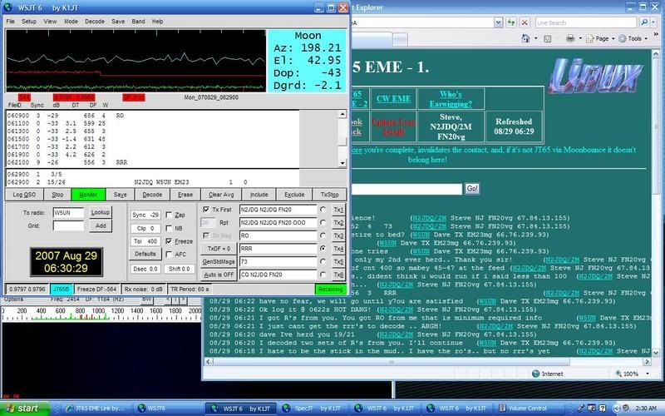
Task: Open the Home page icon in Internet Explorer
Action: click(525, 38)
